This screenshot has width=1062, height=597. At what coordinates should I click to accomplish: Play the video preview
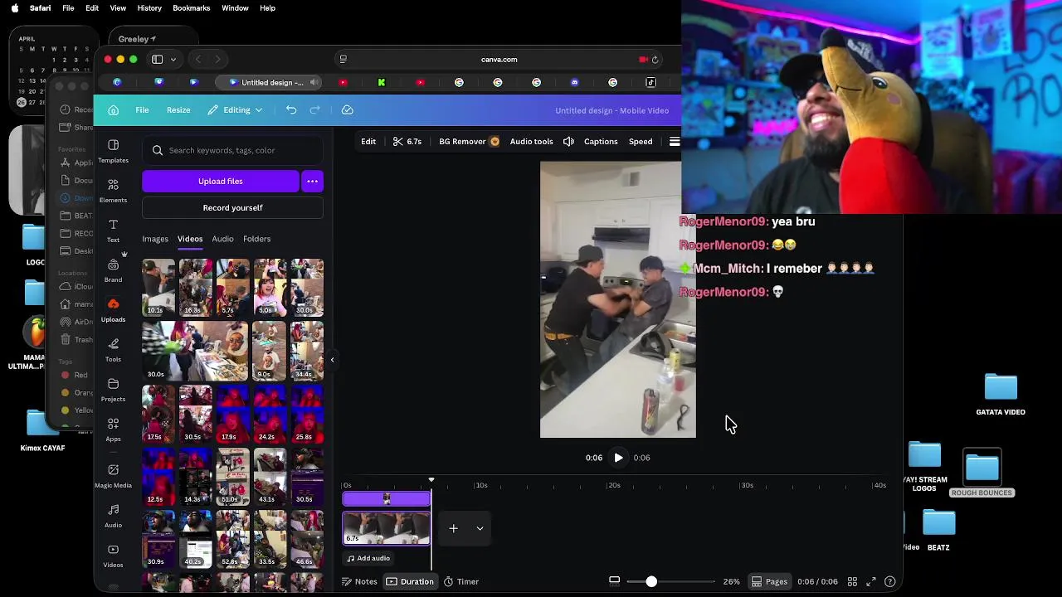tap(618, 458)
